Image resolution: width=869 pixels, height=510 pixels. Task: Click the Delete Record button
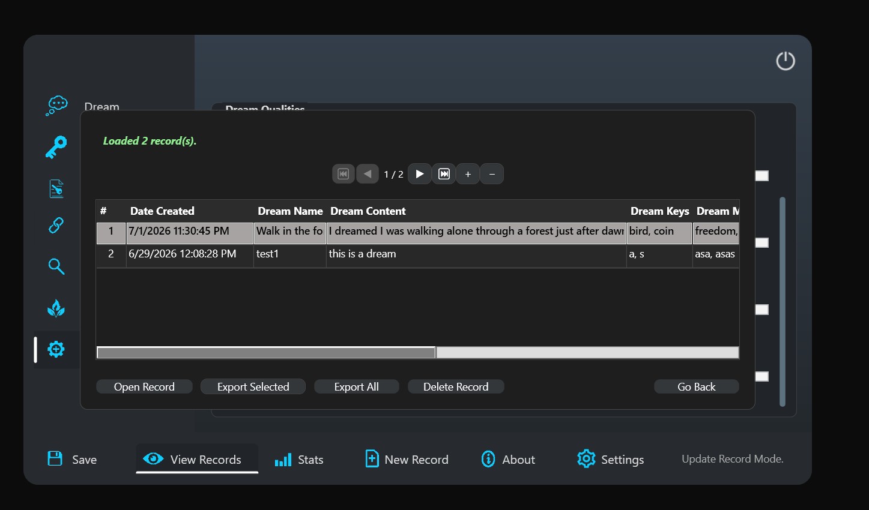[456, 387]
